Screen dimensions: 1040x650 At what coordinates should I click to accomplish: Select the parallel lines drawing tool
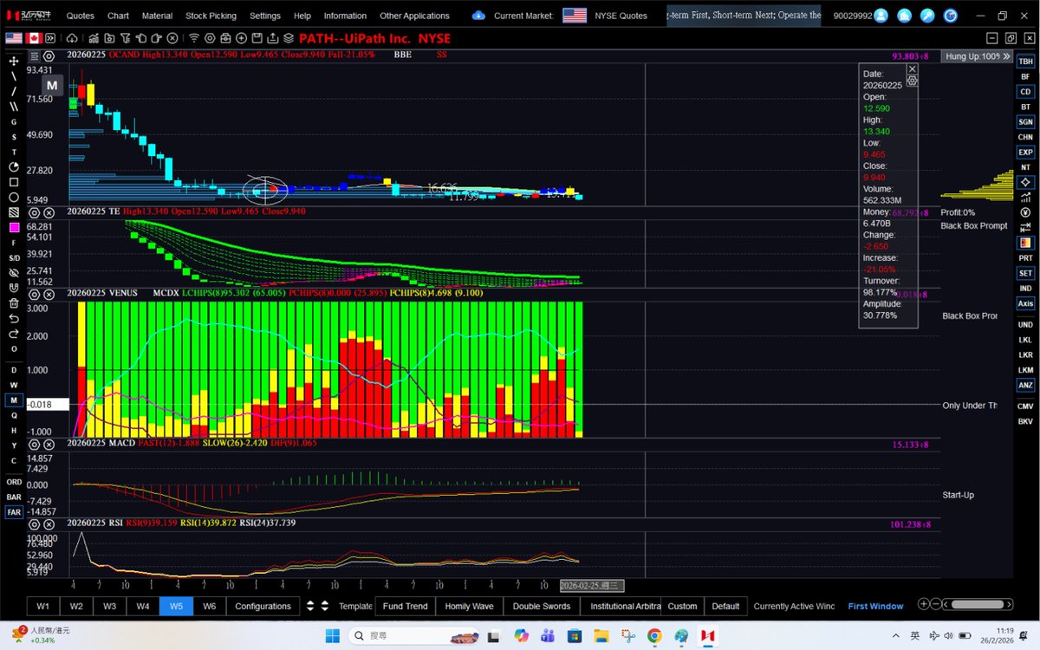pyautogui.click(x=14, y=107)
